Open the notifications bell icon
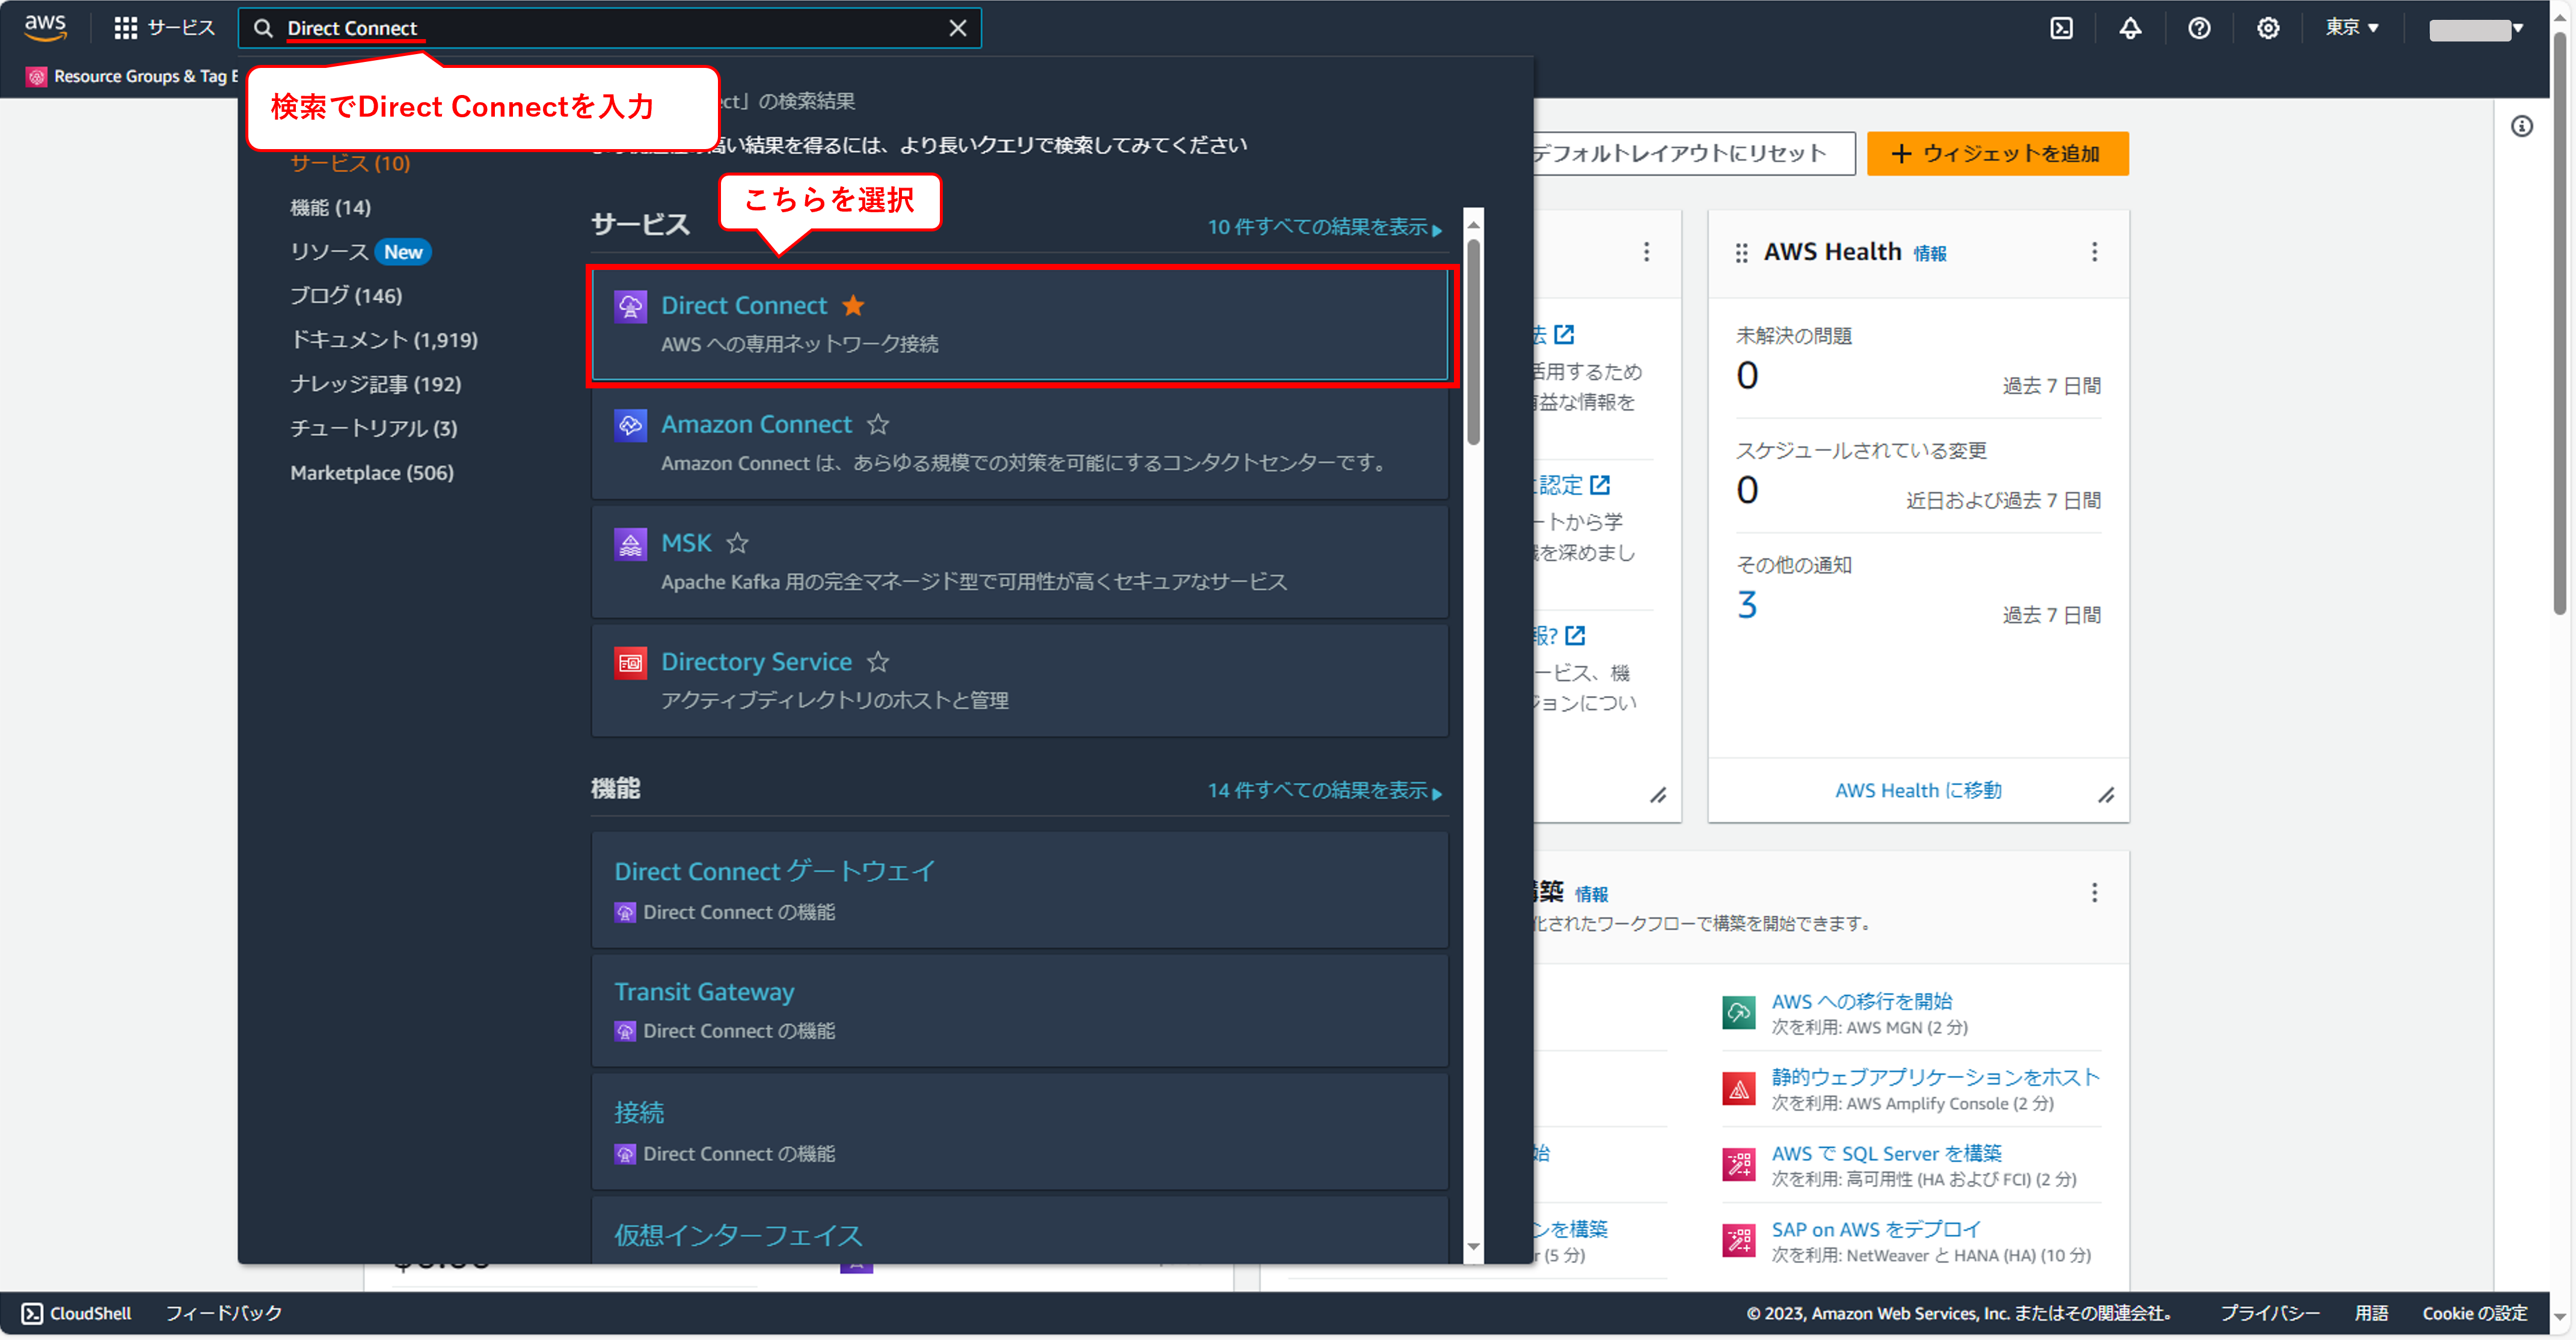2576x1340 pixels. point(2130,28)
